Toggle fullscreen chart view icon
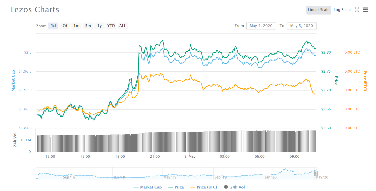 357,10
